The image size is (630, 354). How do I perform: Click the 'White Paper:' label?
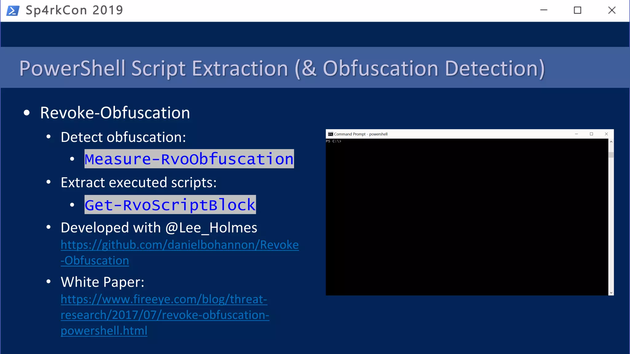102,282
